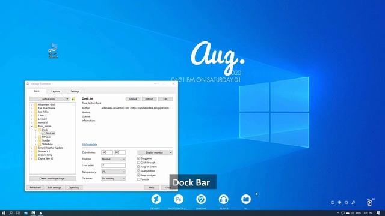
Task: Open the folder icon in the dock
Action: point(246,199)
